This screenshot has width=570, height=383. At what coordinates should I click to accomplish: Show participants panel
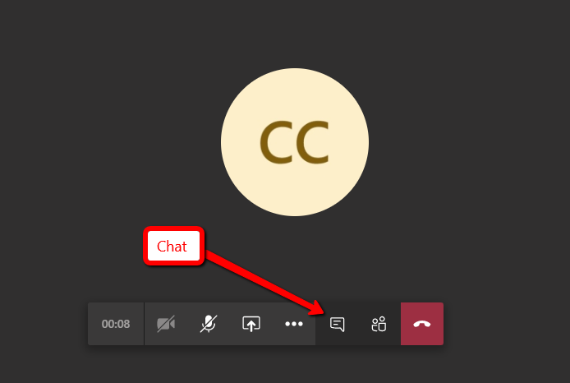(379, 324)
